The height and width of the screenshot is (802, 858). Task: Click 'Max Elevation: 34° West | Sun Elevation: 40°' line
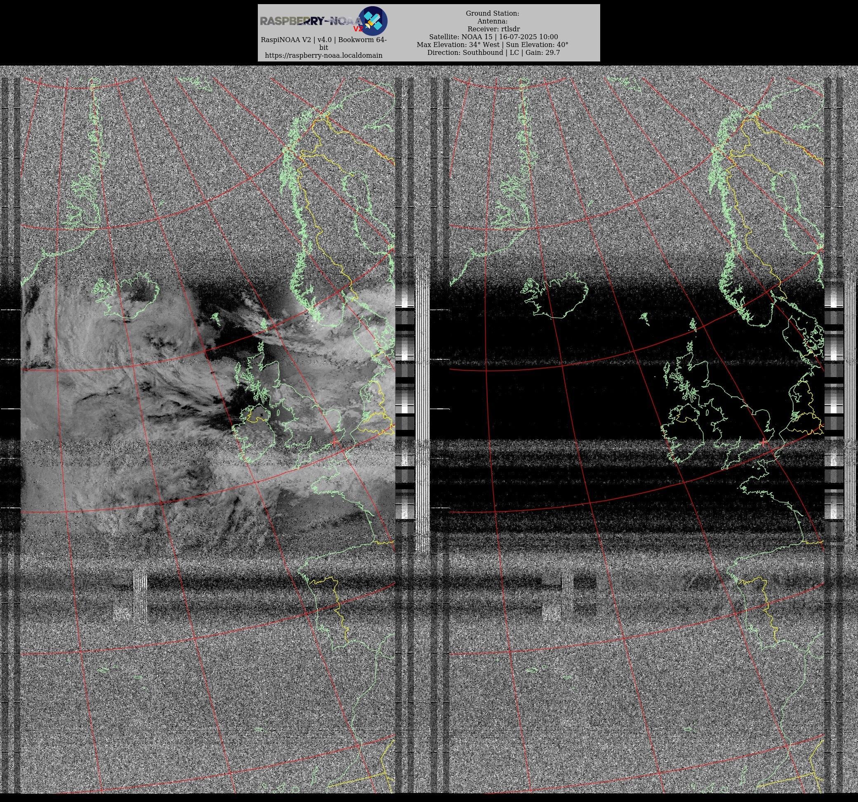click(x=493, y=45)
